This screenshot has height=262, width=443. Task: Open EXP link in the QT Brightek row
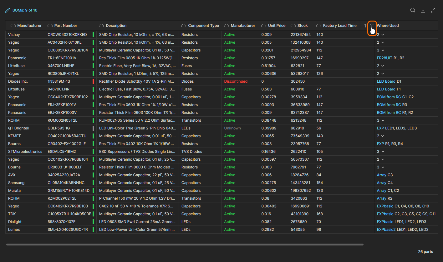pyautogui.click(x=380, y=128)
